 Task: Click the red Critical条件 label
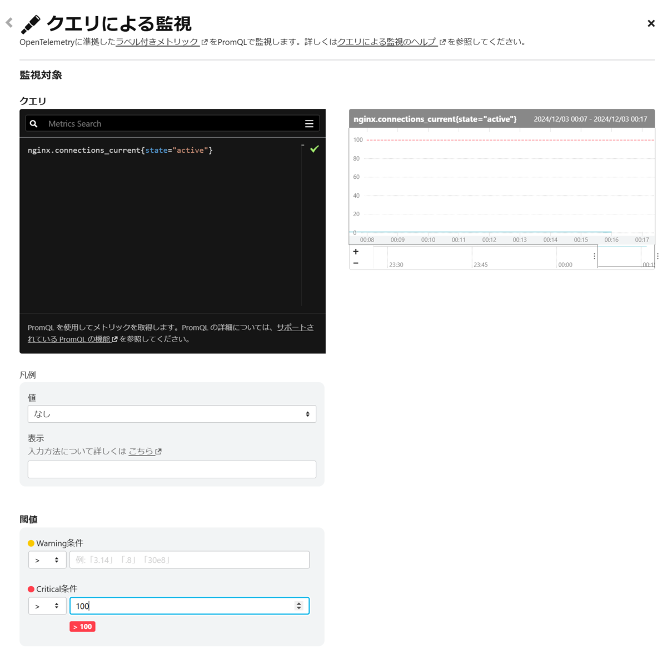click(53, 589)
